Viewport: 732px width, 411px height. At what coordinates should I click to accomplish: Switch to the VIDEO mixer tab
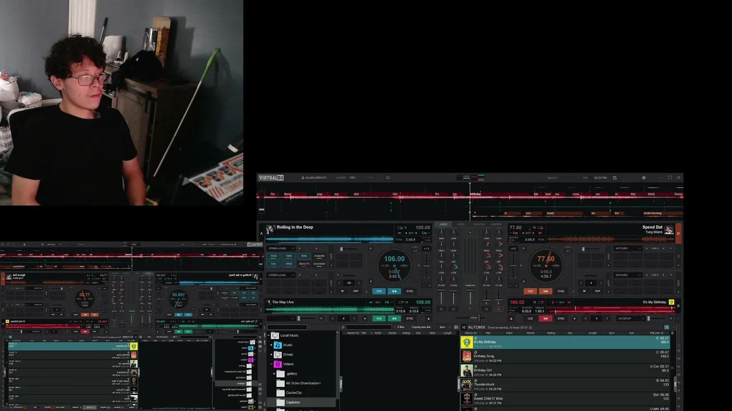461,224
